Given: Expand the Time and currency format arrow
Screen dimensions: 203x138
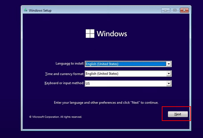Looking at the screenshot, I should [169, 74].
